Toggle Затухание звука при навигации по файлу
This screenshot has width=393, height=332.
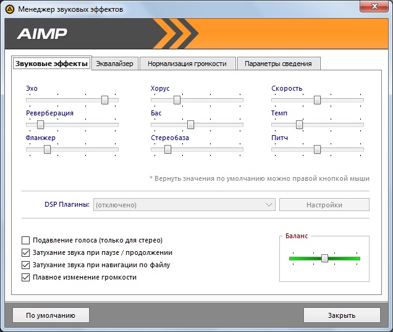(25, 265)
